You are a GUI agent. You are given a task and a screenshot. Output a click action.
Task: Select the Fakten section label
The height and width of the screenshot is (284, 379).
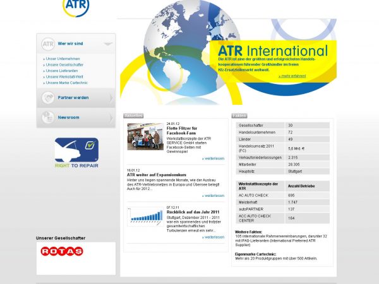pos(239,115)
